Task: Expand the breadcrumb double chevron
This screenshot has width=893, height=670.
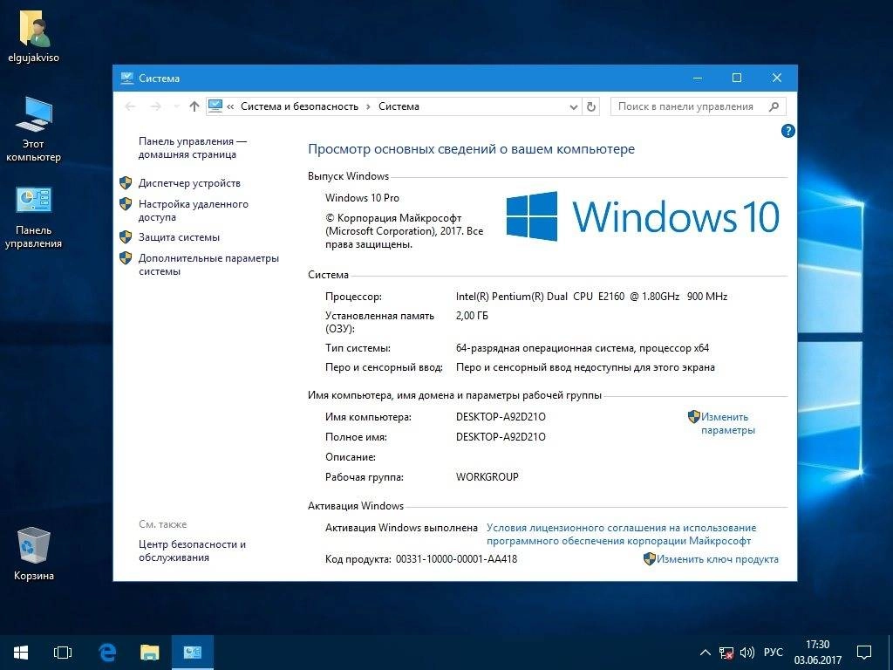Action: coord(230,106)
